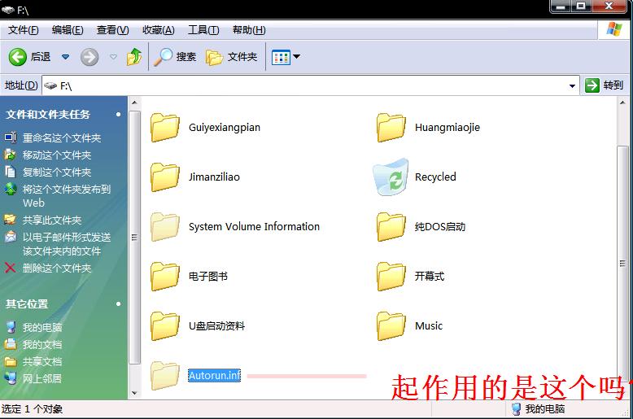The image size is (633, 419).
Task: Click the rename task icon
Action: [10, 137]
